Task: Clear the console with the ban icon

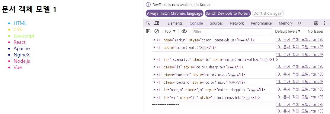Action: [157, 31]
